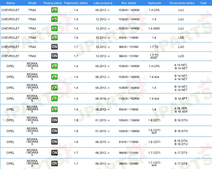Viewport: 212px width, 169px height.
Task: Click 06.2012 -> in the A 16 XER row
Action: (x=102, y=109)
